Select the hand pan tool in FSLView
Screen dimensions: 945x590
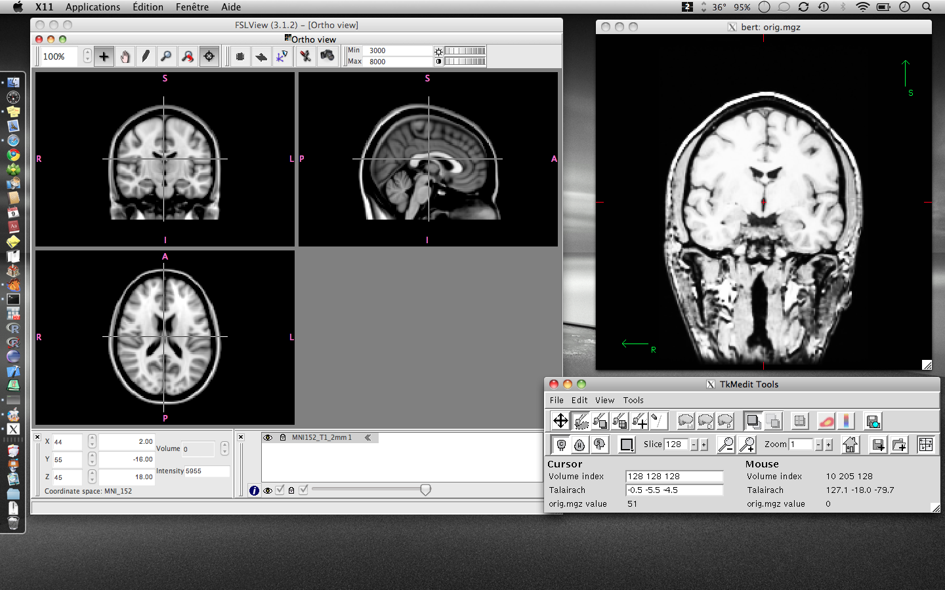[125, 57]
